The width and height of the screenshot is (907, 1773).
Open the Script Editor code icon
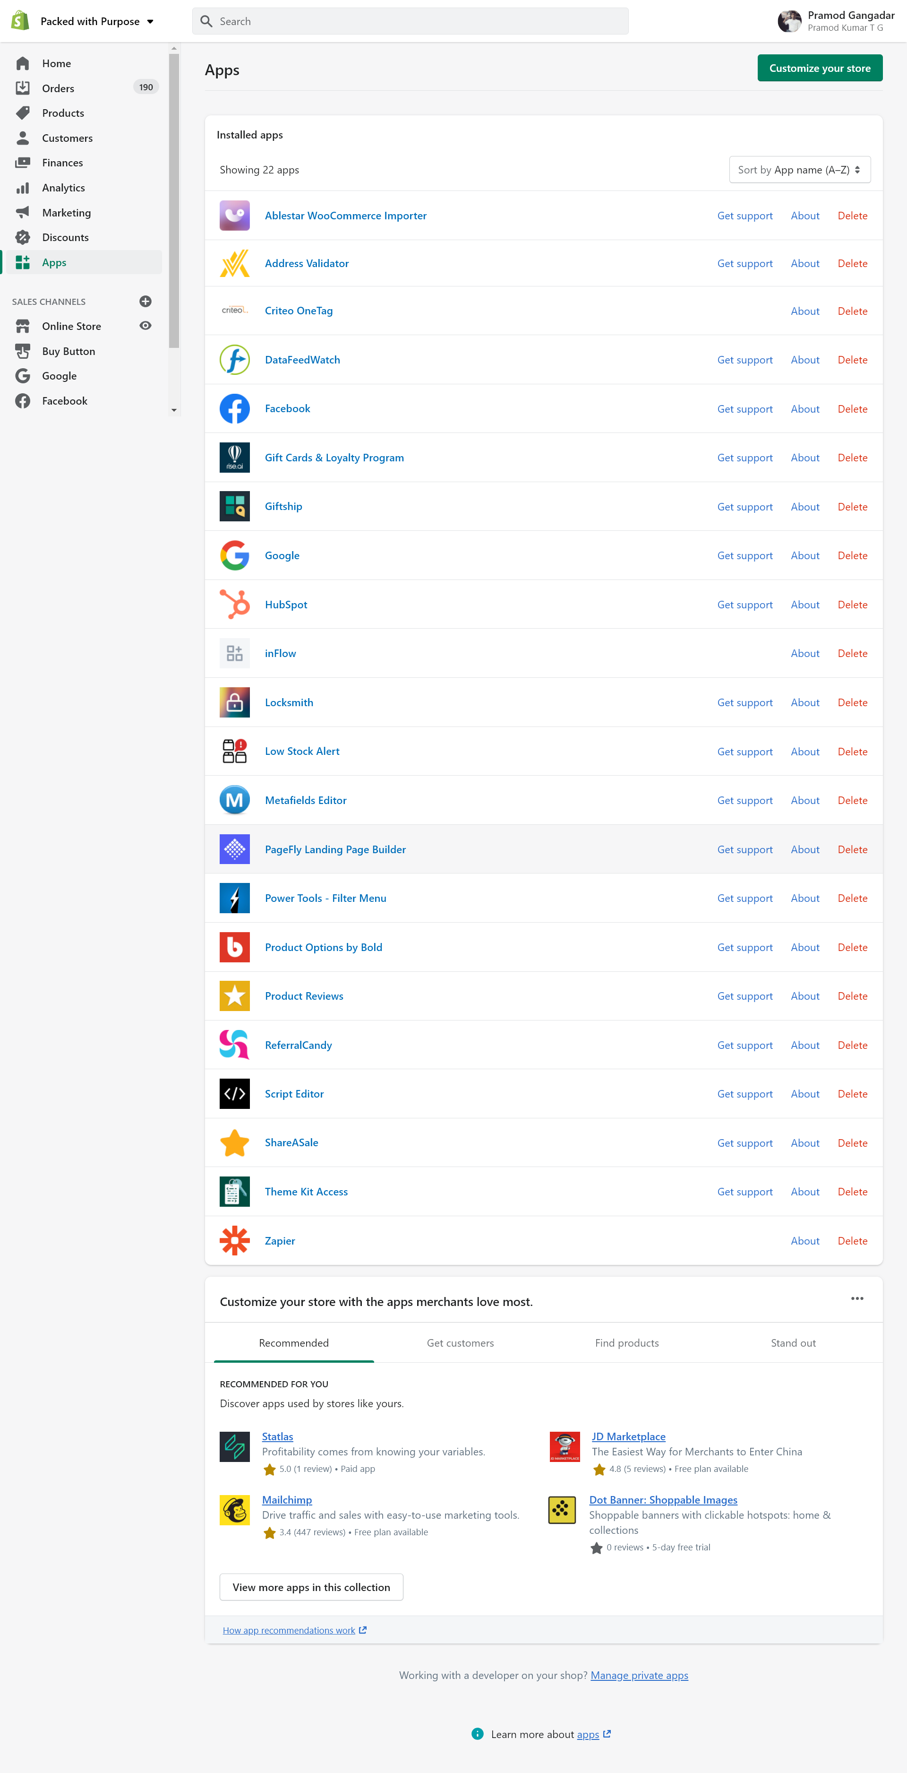[234, 1094]
